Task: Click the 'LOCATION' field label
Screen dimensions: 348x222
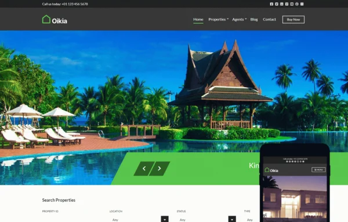Action: [x=116, y=212]
